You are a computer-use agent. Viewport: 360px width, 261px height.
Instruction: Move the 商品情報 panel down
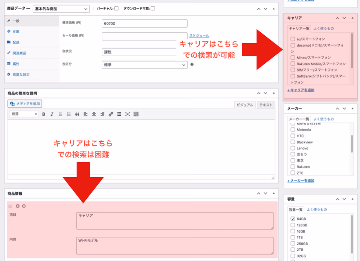pos(265,194)
